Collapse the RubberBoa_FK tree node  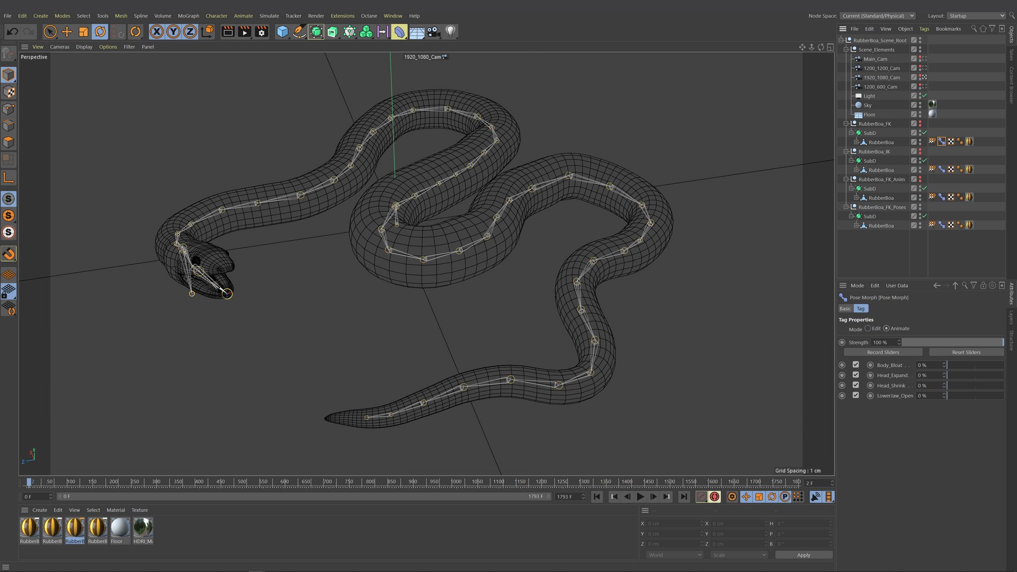(x=846, y=124)
